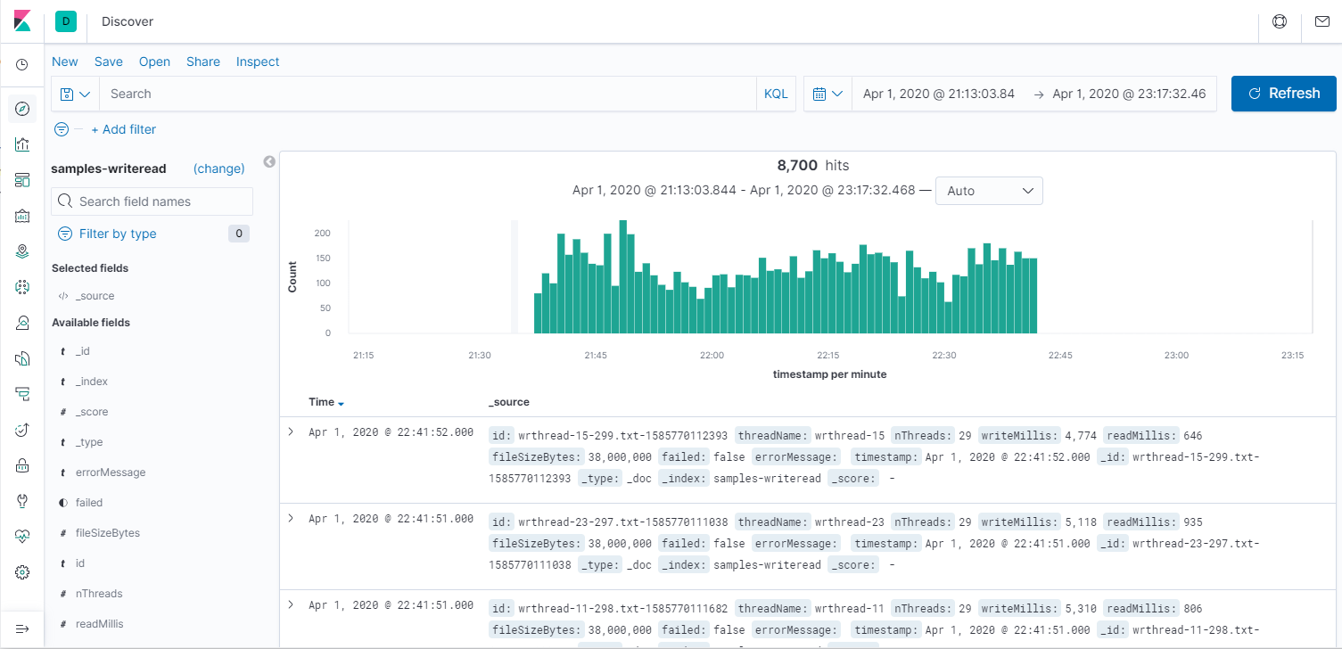Expand the 22:41:52.000 document row
The height and width of the screenshot is (649, 1342).
point(291,431)
